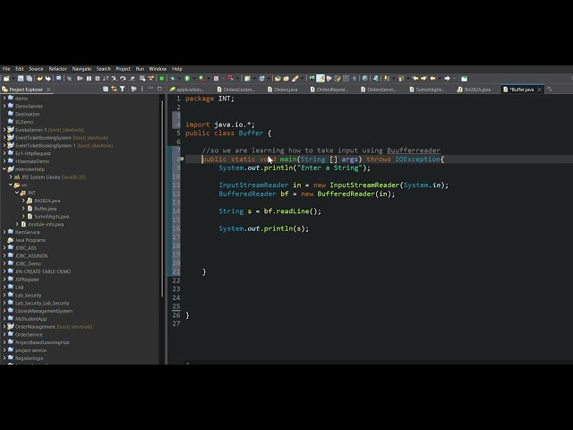Select Buffer.java in Project Explorer
Viewport: 573px width, 430px height.
pos(46,209)
